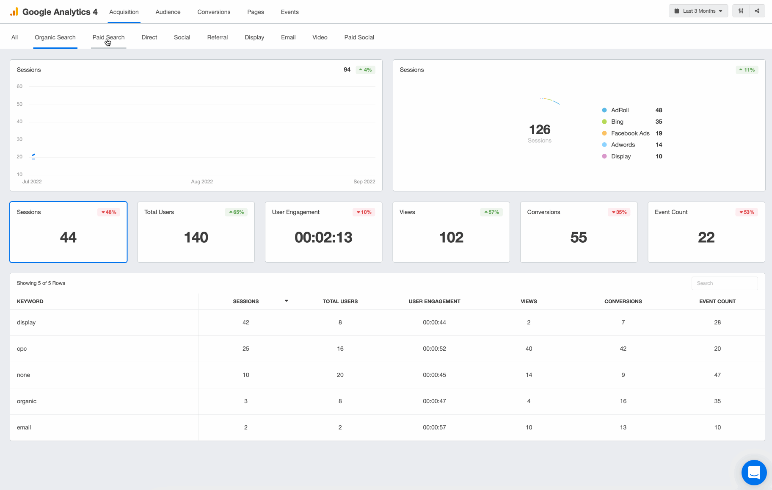772x490 pixels.
Task: Toggle the Facebook Ads legend dot
Action: [604, 133]
